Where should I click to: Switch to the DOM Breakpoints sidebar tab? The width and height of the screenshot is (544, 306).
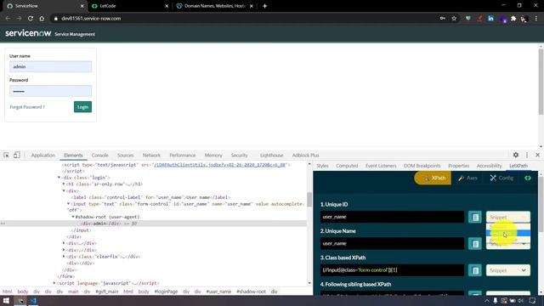(422, 166)
